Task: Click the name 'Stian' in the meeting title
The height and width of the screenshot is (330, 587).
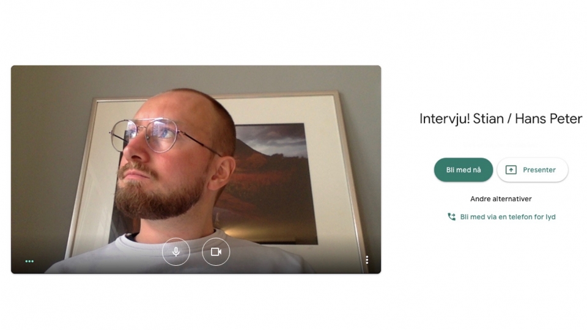Action: 488,119
